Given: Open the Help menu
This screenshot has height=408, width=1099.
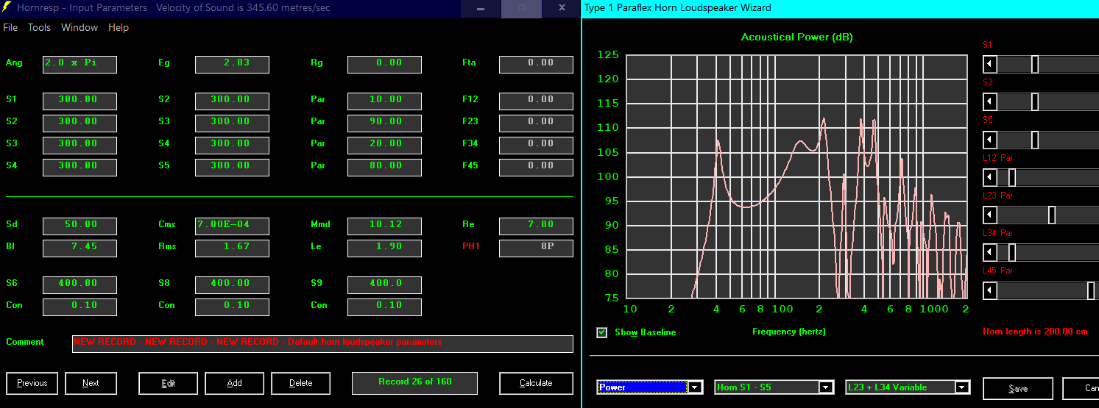Looking at the screenshot, I should 119,27.
